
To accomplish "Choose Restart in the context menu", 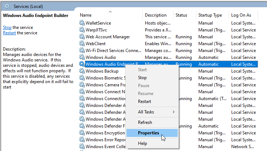I will (145, 102).
